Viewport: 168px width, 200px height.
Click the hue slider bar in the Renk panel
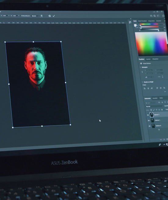(149, 24)
